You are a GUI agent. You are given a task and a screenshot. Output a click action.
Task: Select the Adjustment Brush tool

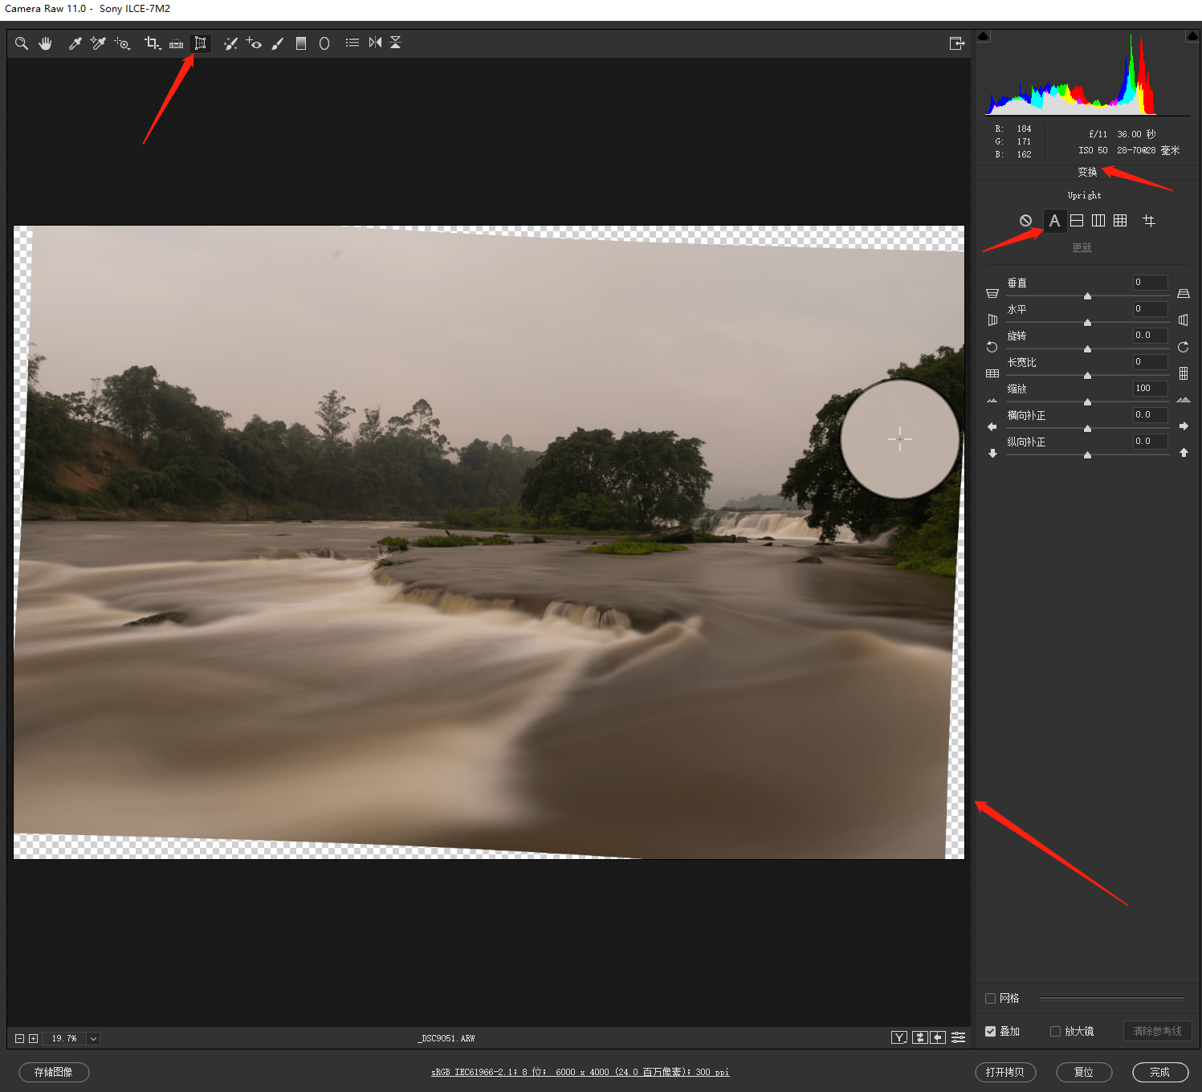coord(278,43)
